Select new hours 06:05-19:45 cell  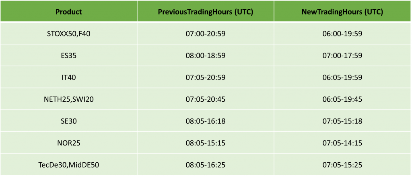coord(343,99)
